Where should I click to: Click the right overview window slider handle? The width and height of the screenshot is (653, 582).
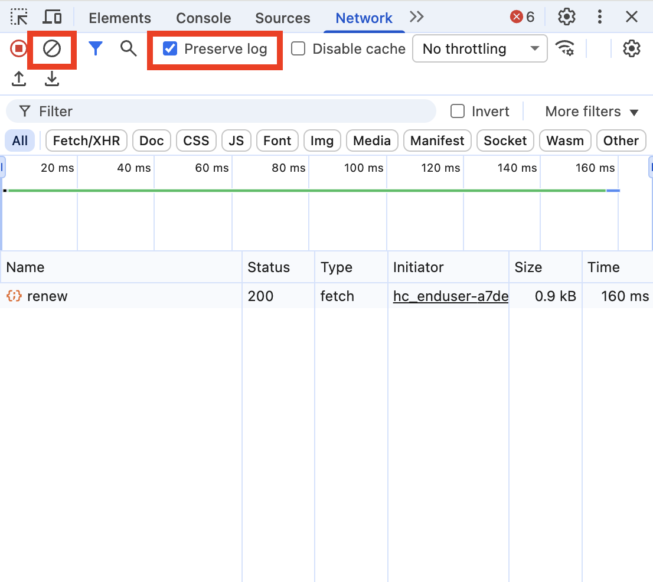651,168
